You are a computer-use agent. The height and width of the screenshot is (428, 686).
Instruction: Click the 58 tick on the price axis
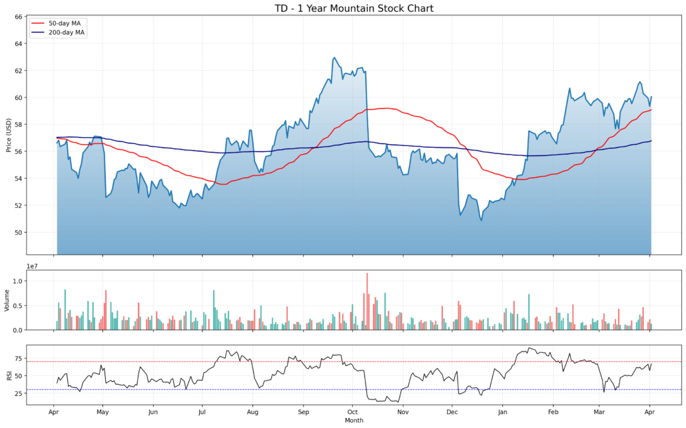click(x=19, y=125)
